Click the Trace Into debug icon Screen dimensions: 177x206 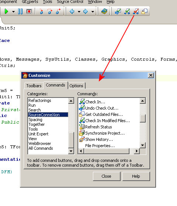(x=41, y=11)
